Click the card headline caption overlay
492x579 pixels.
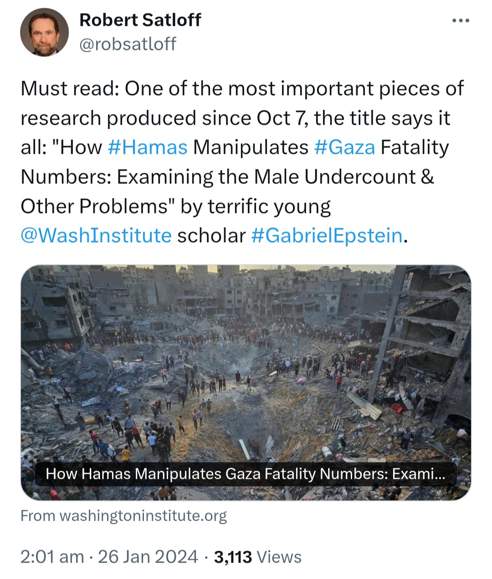(246, 474)
